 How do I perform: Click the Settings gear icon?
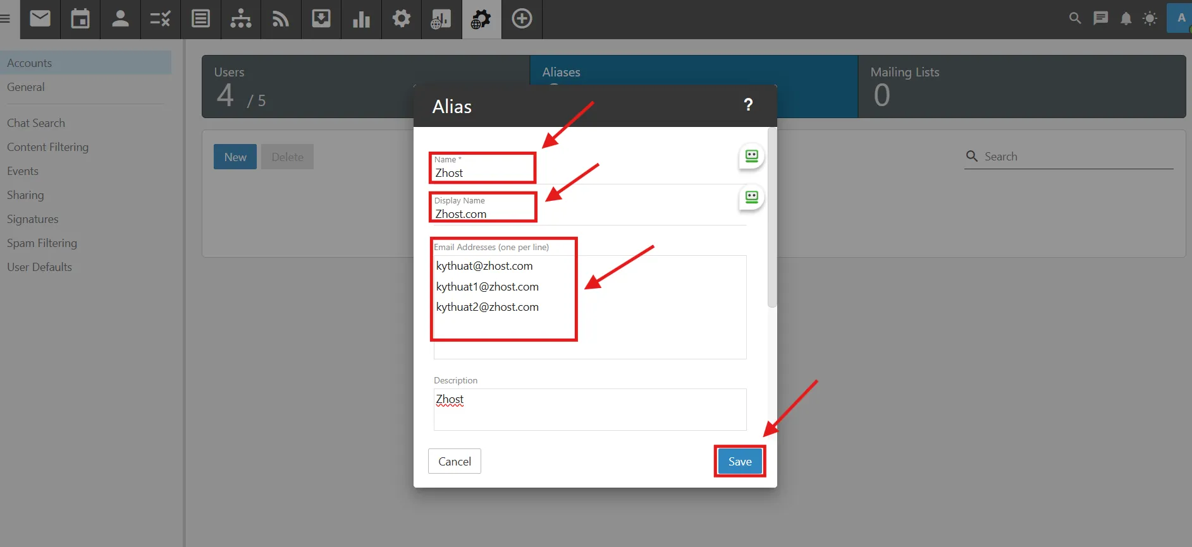(x=402, y=19)
